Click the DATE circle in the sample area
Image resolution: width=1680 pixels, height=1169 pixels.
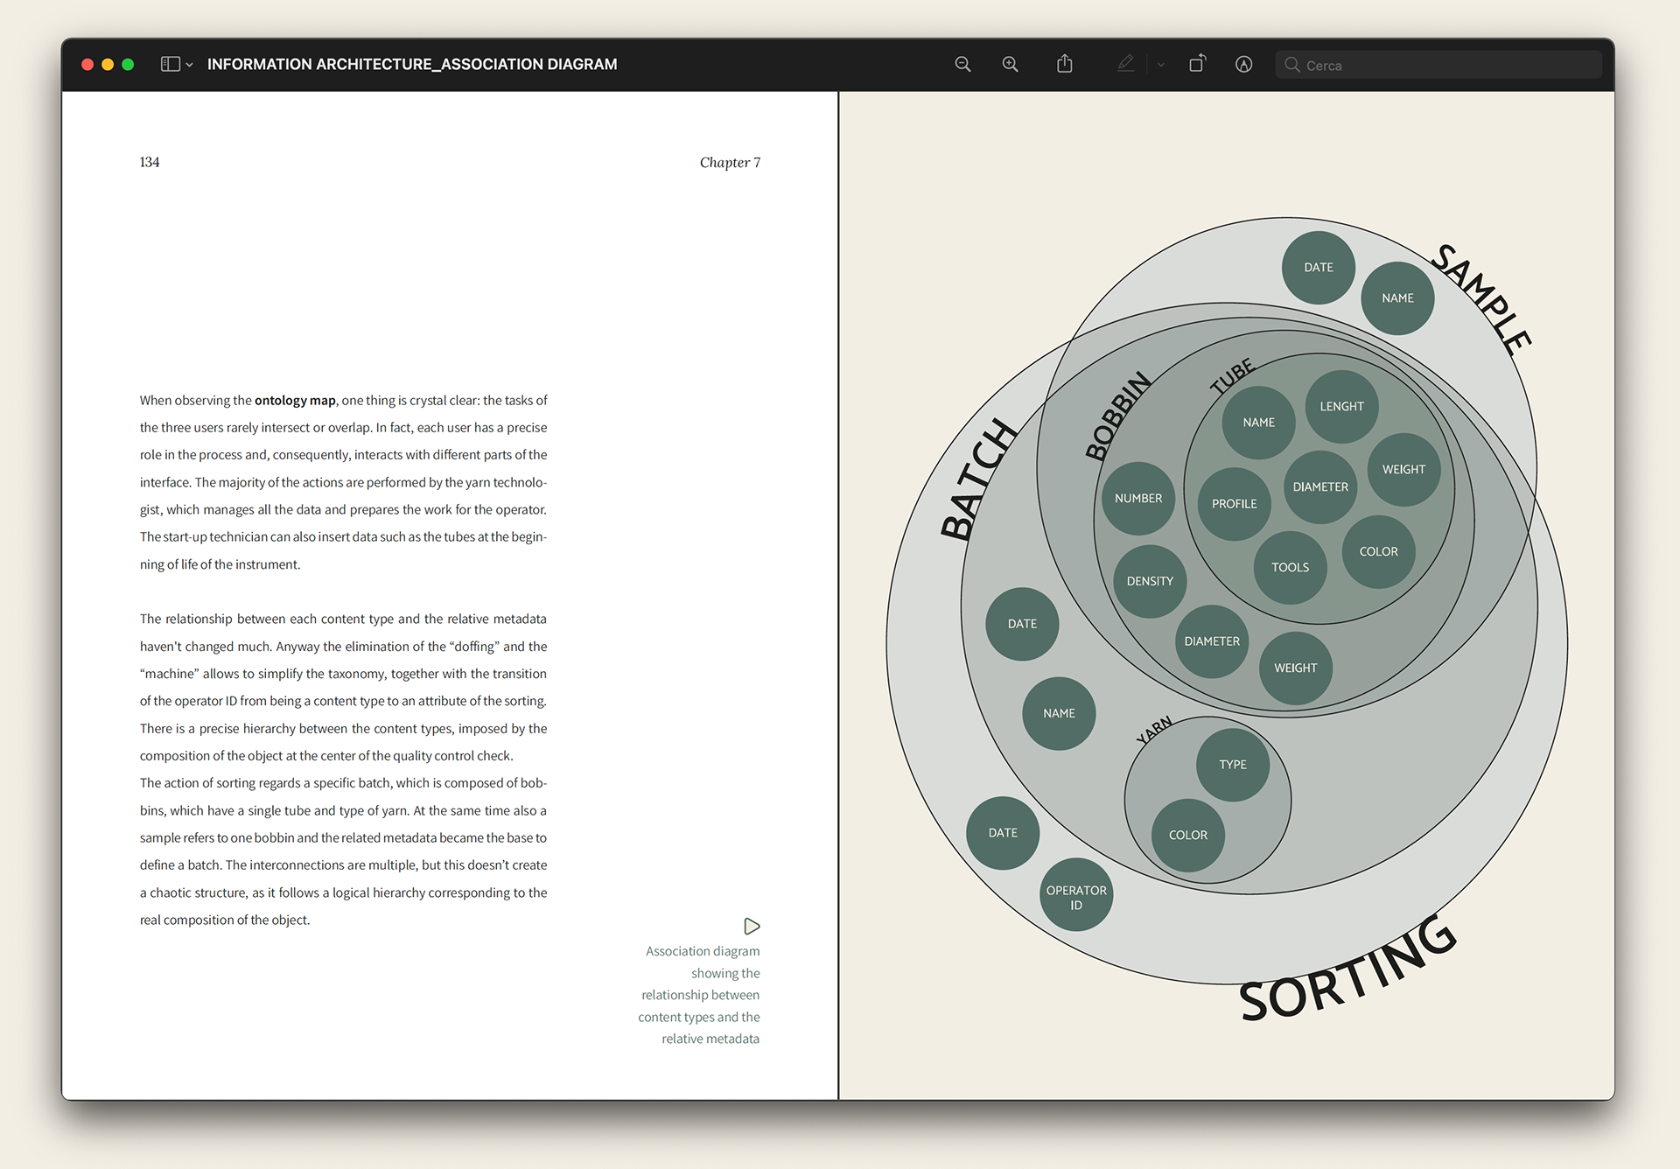[1319, 267]
